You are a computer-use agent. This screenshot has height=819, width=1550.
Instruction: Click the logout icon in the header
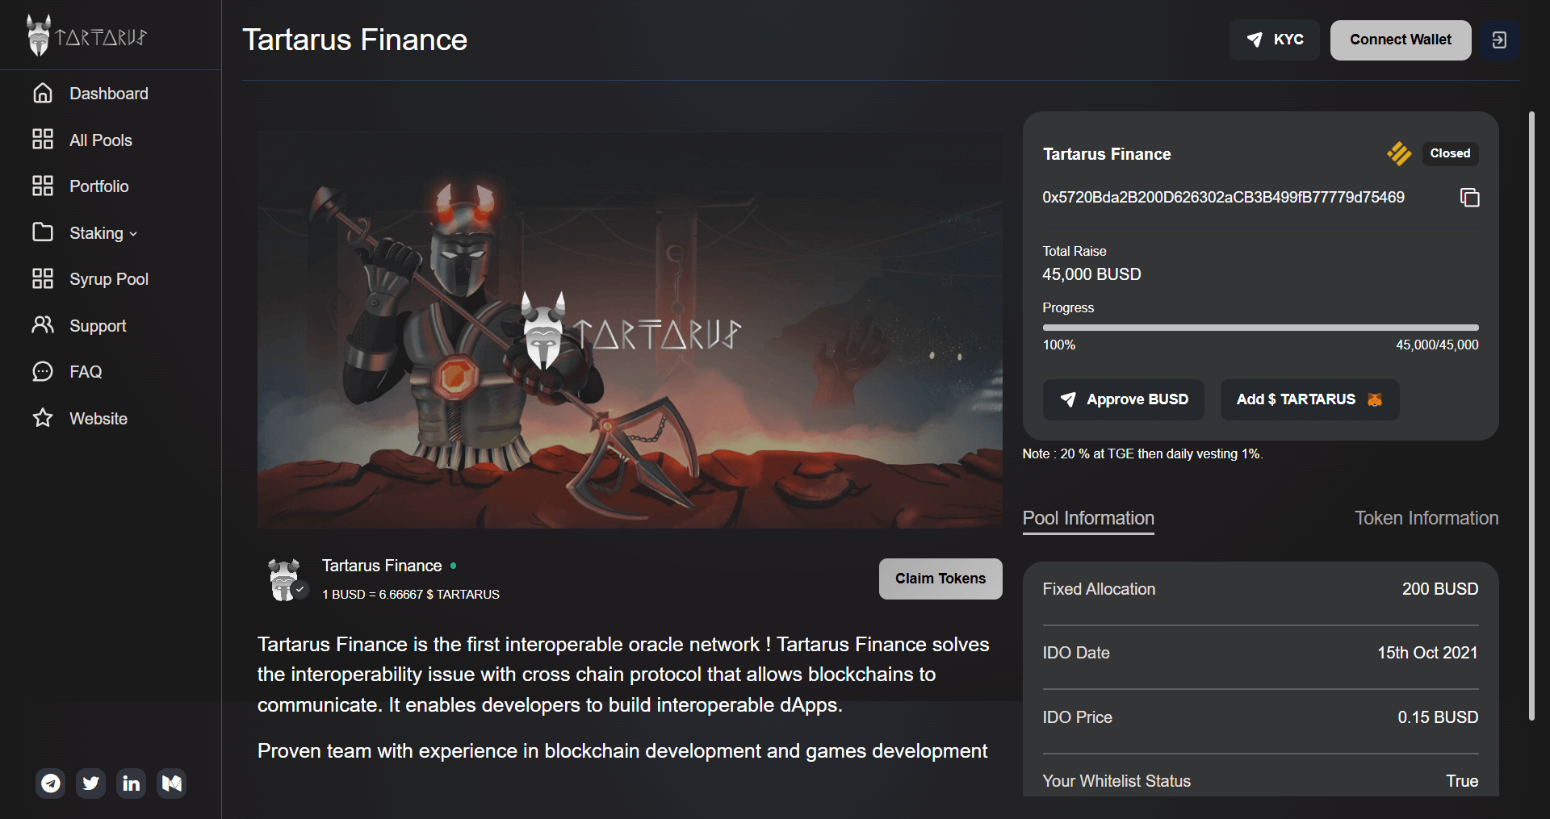1499,40
